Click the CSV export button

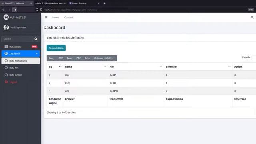point(61,58)
